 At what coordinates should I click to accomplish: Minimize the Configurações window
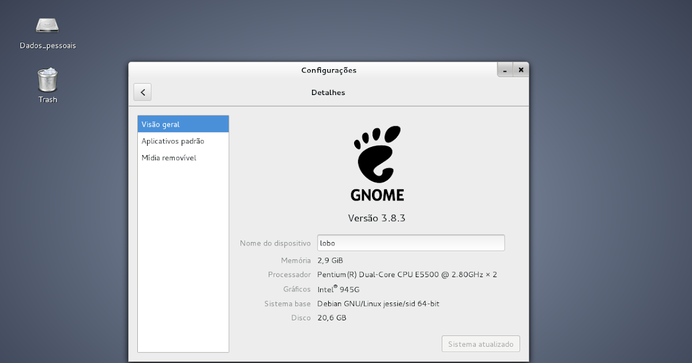click(x=505, y=69)
